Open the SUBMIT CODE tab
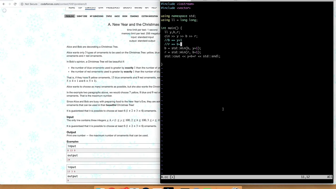 pos(82,16)
